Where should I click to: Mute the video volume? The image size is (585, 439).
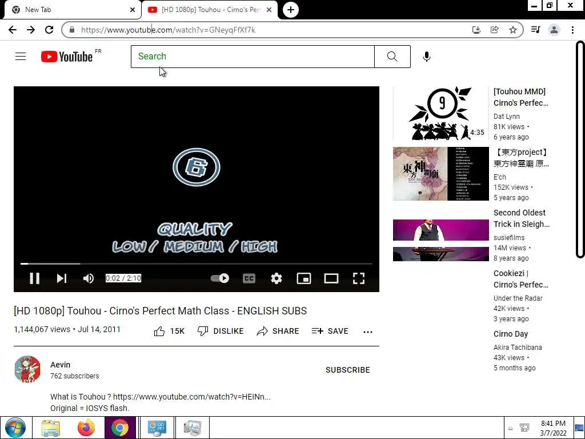coord(89,278)
